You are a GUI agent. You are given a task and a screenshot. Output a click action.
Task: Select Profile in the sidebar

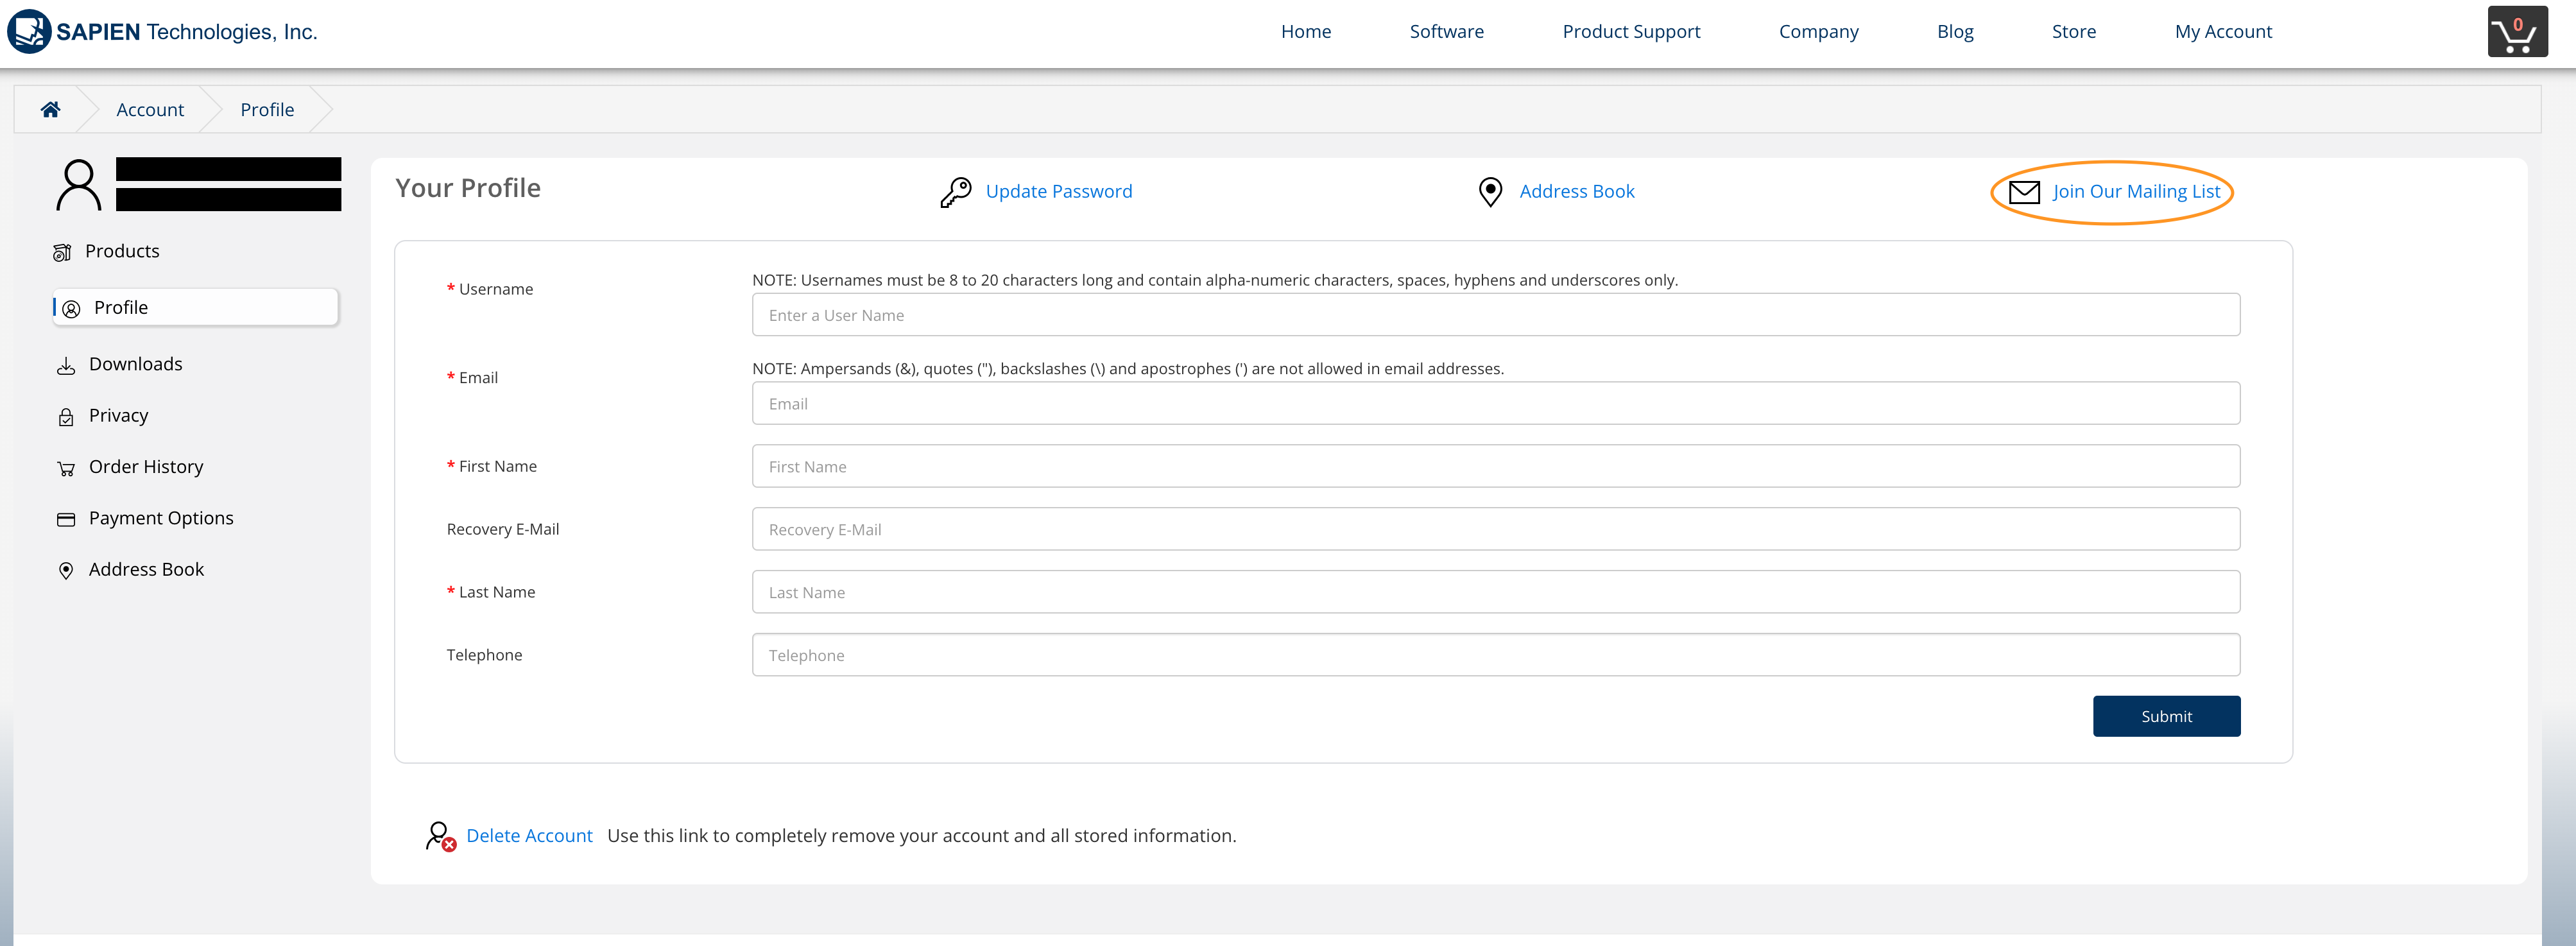(196, 308)
